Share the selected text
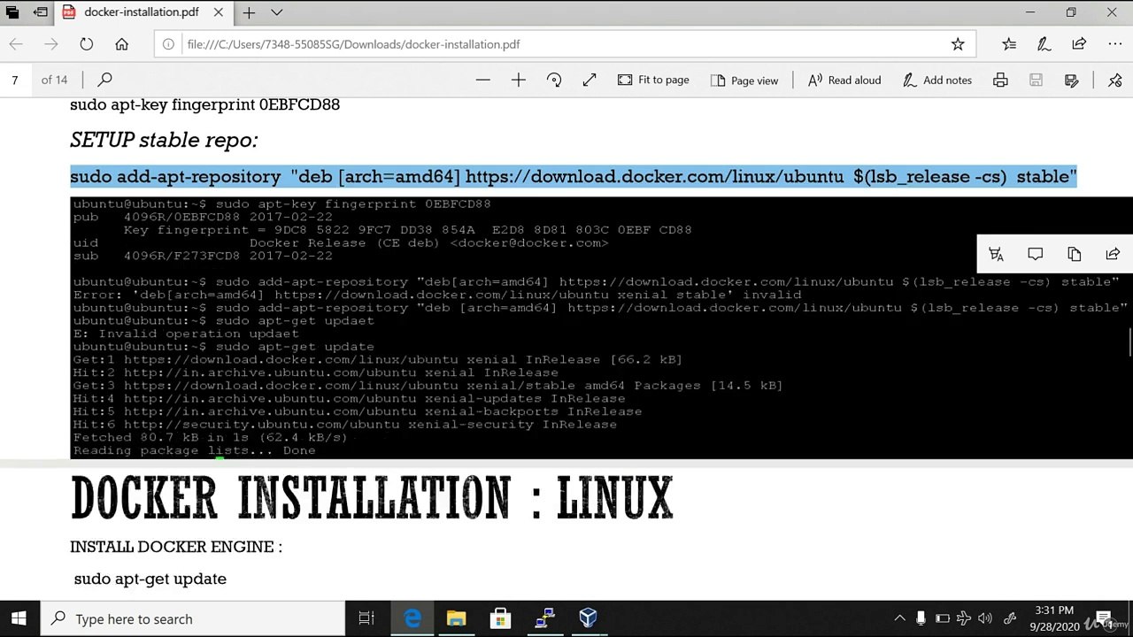1133x637 pixels. (1113, 255)
